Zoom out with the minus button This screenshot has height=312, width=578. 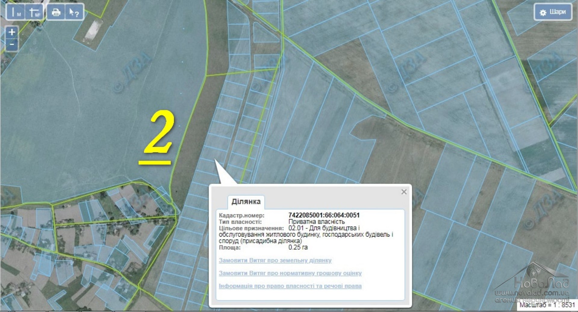pyautogui.click(x=12, y=44)
